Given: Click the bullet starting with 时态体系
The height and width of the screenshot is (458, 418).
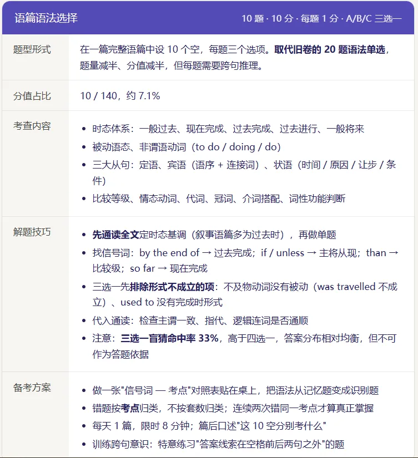Looking at the screenshot, I should [x=228, y=129].
